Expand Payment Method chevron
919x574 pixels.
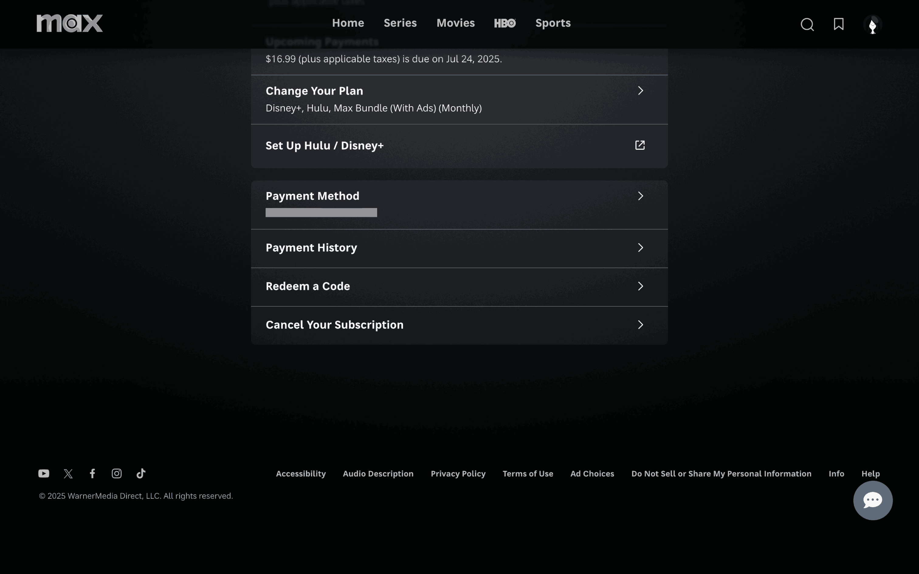tap(640, 196)
